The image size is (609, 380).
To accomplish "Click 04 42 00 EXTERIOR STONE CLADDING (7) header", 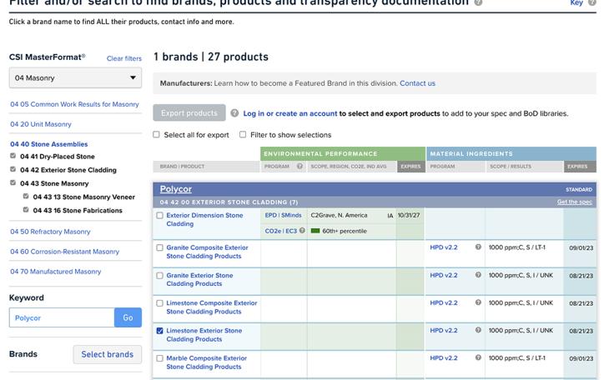I will 229,202.
